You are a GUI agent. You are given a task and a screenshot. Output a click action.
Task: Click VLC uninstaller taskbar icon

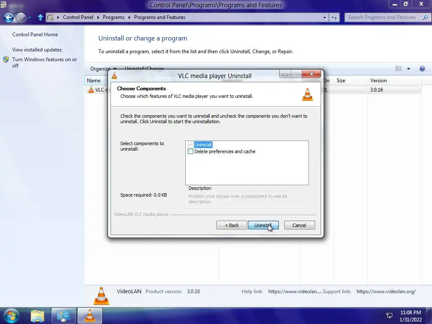pyautogui.click(x=90, y=316)
